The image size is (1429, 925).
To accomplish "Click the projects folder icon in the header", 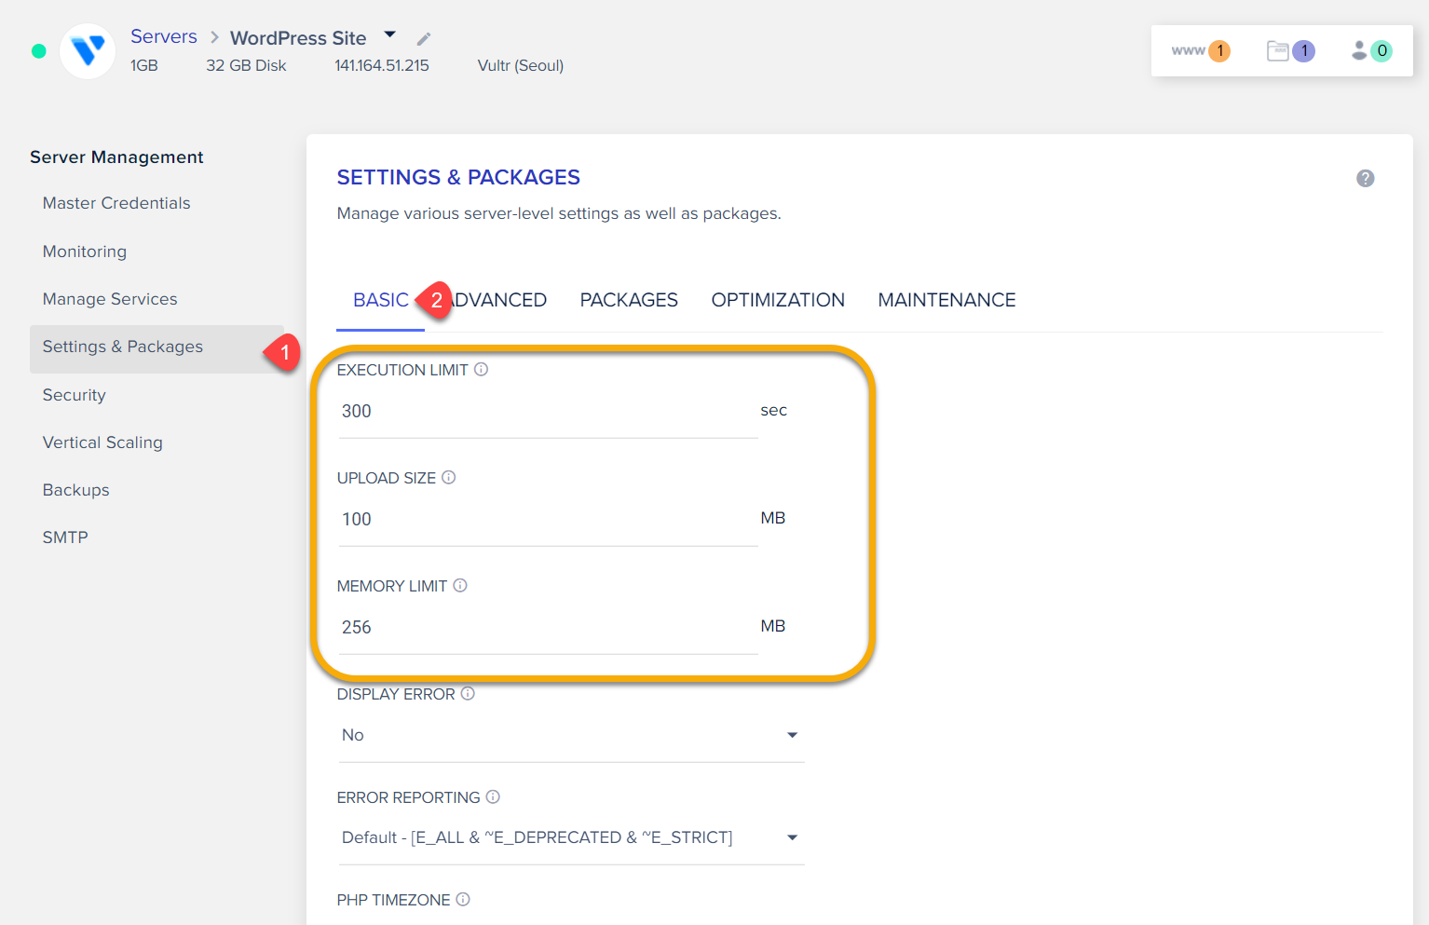I will point(1278,51).
